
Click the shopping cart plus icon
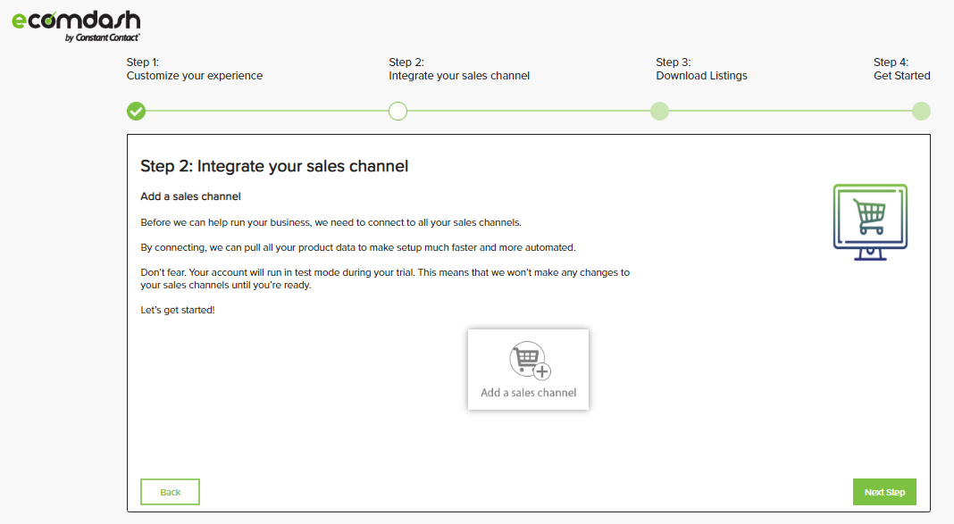[x=530, y=361]
